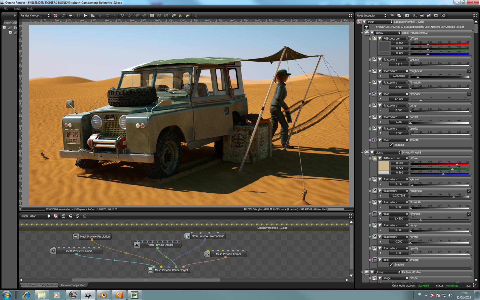Screen dimensions: 480x300
Task: Uncheck smooth Enabled for Radio-Transceiver.002
Action: pos(391,145)
